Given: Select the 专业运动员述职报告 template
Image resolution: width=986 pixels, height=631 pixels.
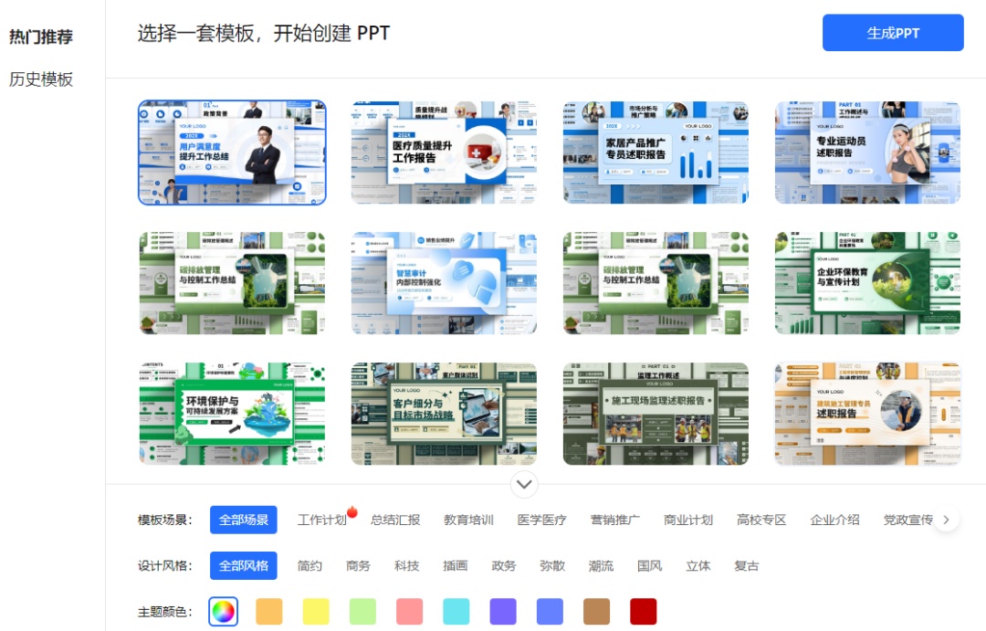Looking at the screenshot, I should coord(868,152).
